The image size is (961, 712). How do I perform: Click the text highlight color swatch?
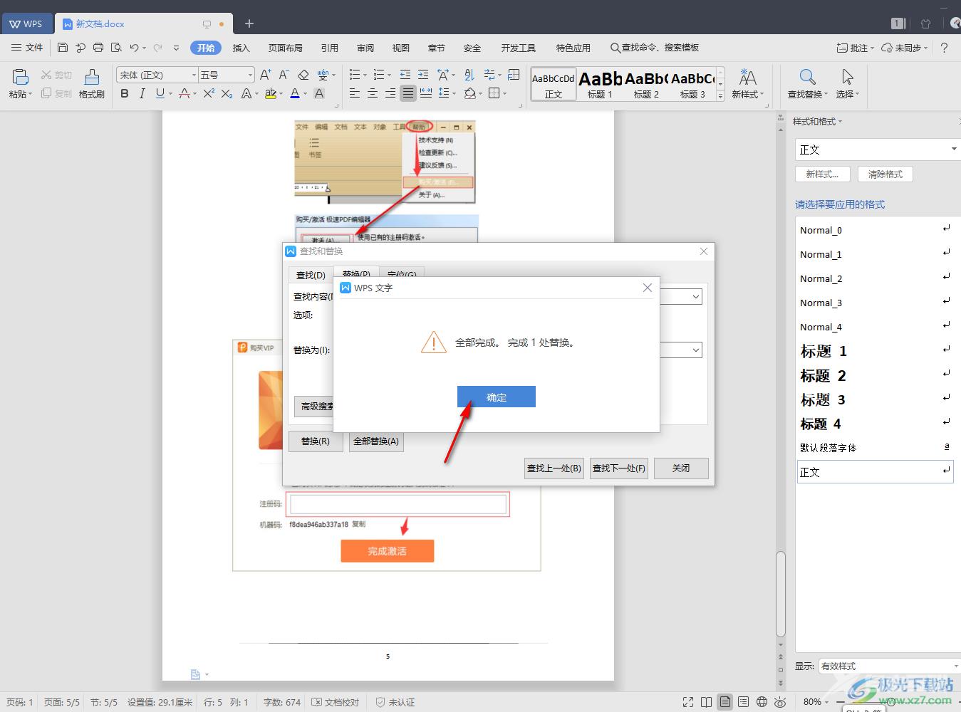tap(270, 93)
